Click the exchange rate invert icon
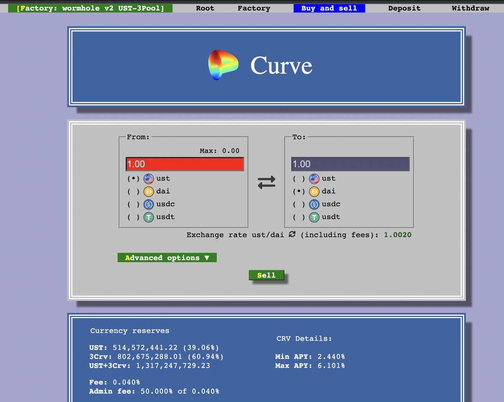Viewport: 504px width, 402px height. pos(292,234)
